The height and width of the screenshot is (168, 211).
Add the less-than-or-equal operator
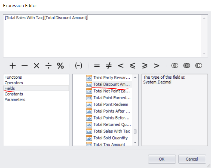click(133, 66)
